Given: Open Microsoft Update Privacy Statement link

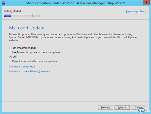Looking at the screenshot, I should [x=30, y=71].
